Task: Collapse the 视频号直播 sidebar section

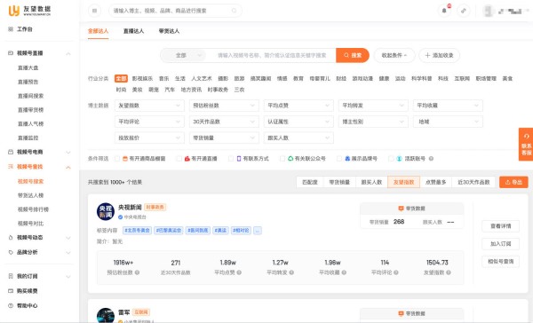Action: pos(68,53)
